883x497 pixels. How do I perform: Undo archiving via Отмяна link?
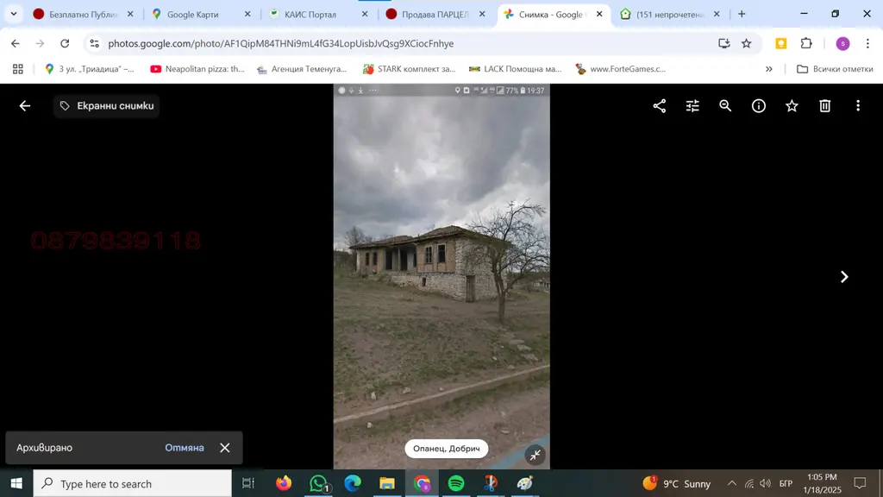pyautogui.click(x=185, y=448)
